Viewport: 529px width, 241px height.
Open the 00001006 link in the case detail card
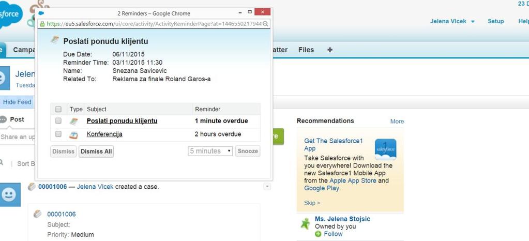[x=62, y=214]
